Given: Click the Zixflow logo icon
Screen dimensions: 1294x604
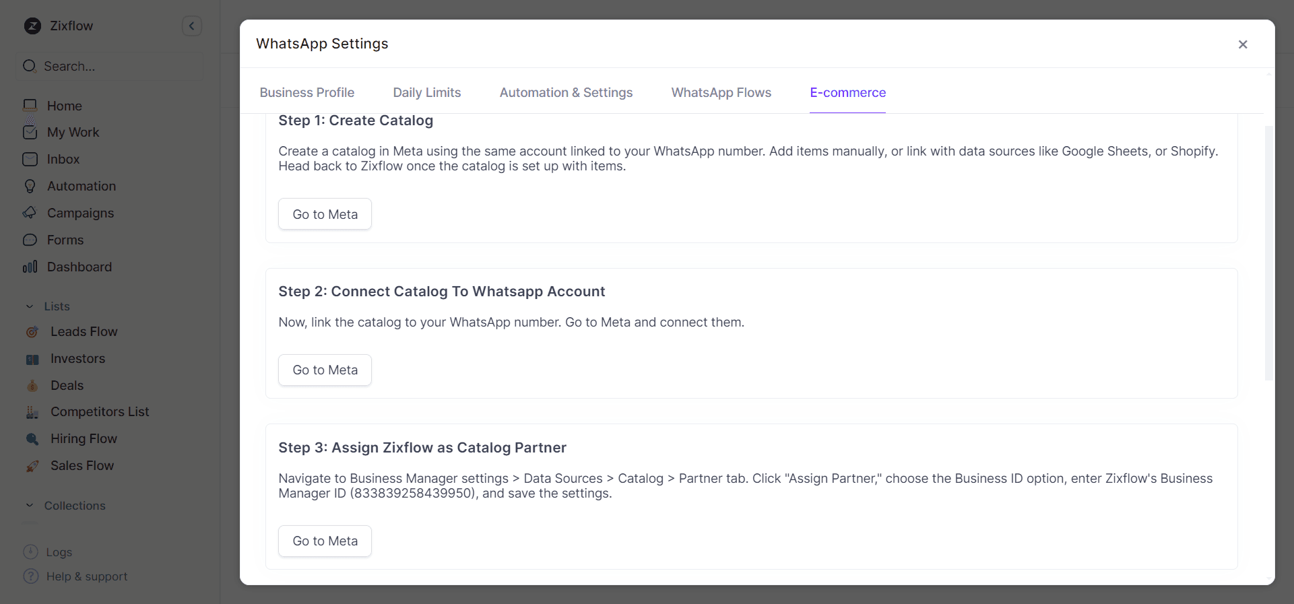Looking at the screenshot, I should [x=32, y=26].
